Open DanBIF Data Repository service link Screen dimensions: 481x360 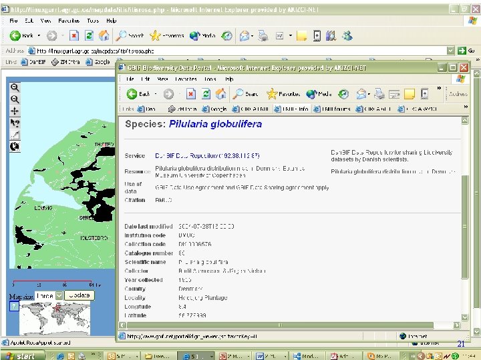tap(207, 155)
